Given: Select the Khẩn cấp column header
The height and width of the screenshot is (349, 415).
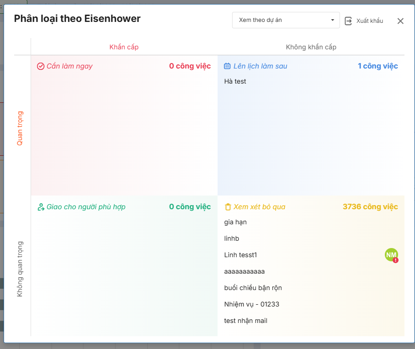Looking at the screenshot, I should tap(124, 47).
